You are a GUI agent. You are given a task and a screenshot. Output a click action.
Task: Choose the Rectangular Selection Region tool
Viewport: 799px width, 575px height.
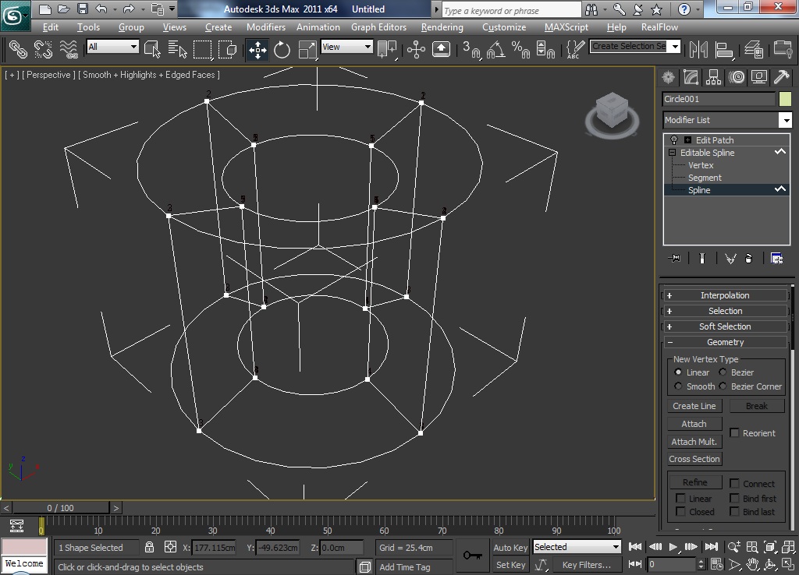[x=202, y=49]
